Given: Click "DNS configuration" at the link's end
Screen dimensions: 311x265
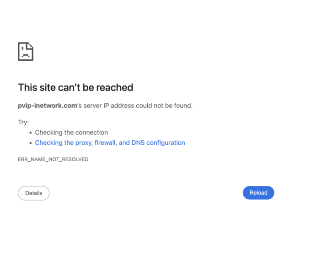Looking at the screenshot, I should point(158,143).
